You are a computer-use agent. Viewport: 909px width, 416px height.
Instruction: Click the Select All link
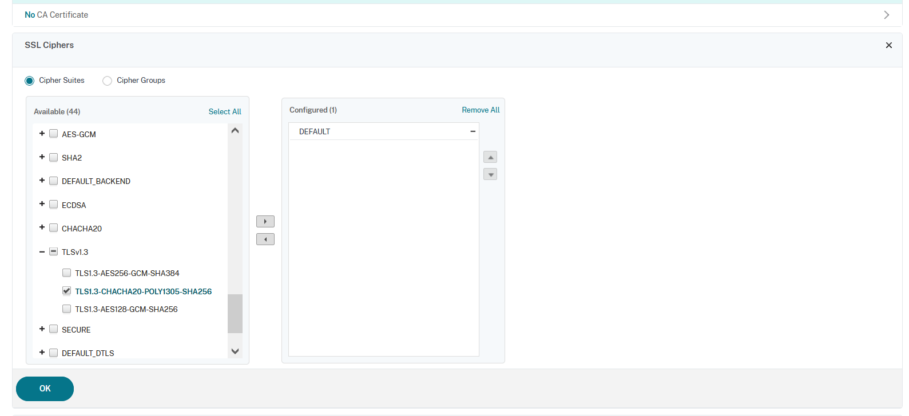click(225, 111)
